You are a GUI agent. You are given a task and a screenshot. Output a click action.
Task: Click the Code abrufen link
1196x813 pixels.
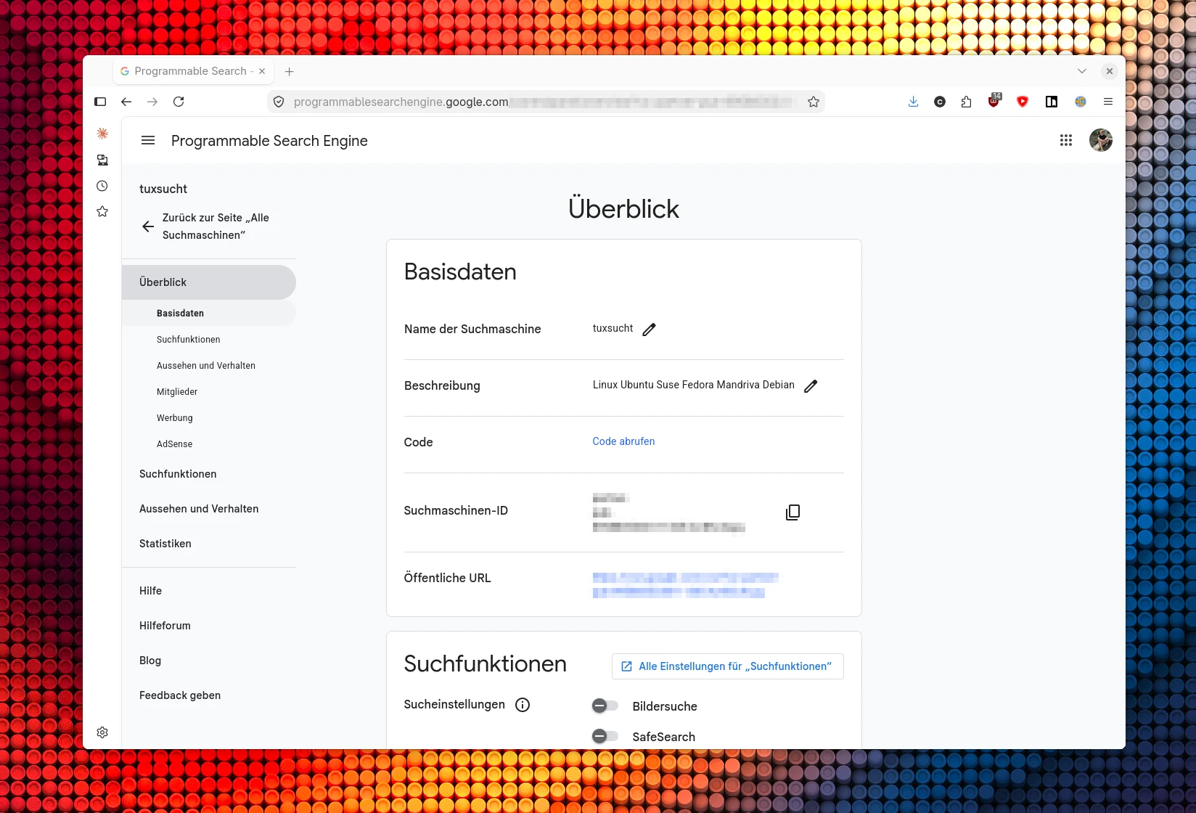click(623, 441)
